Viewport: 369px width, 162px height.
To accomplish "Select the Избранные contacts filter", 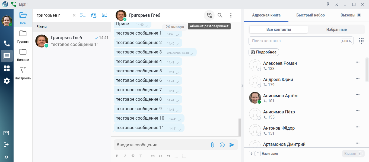I will [336, 29].
